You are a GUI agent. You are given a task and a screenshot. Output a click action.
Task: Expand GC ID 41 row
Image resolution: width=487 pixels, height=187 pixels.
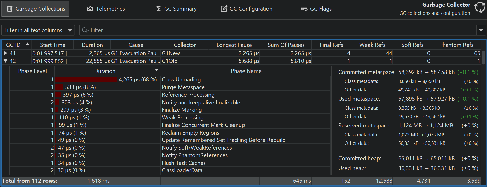[x=5, y=53]
